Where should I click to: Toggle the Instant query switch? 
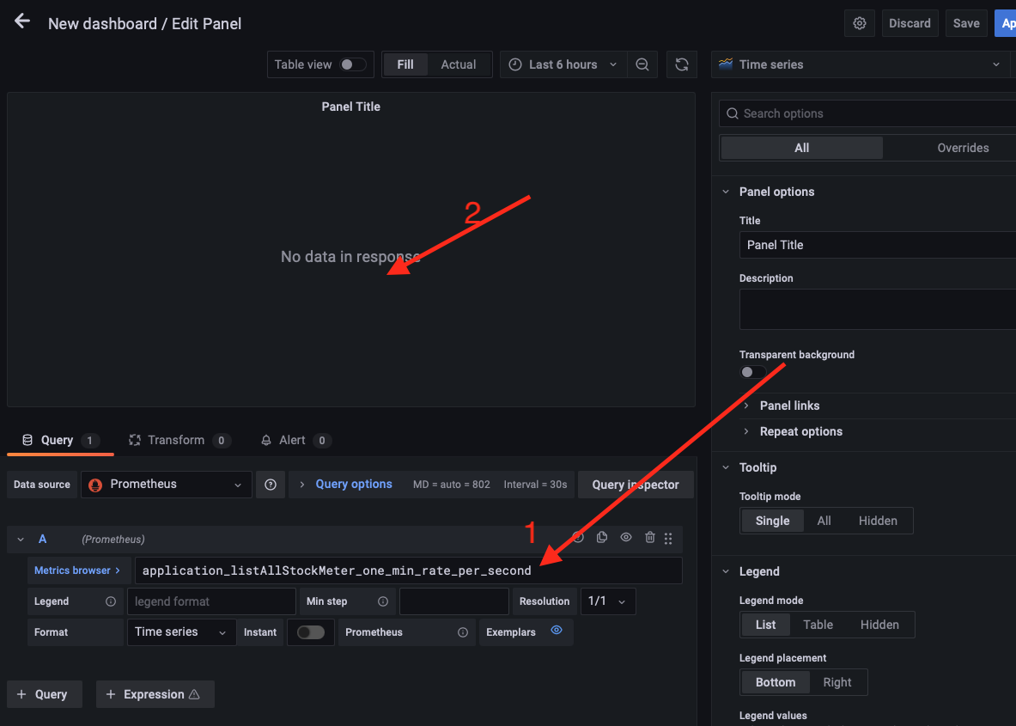point(311,632)
